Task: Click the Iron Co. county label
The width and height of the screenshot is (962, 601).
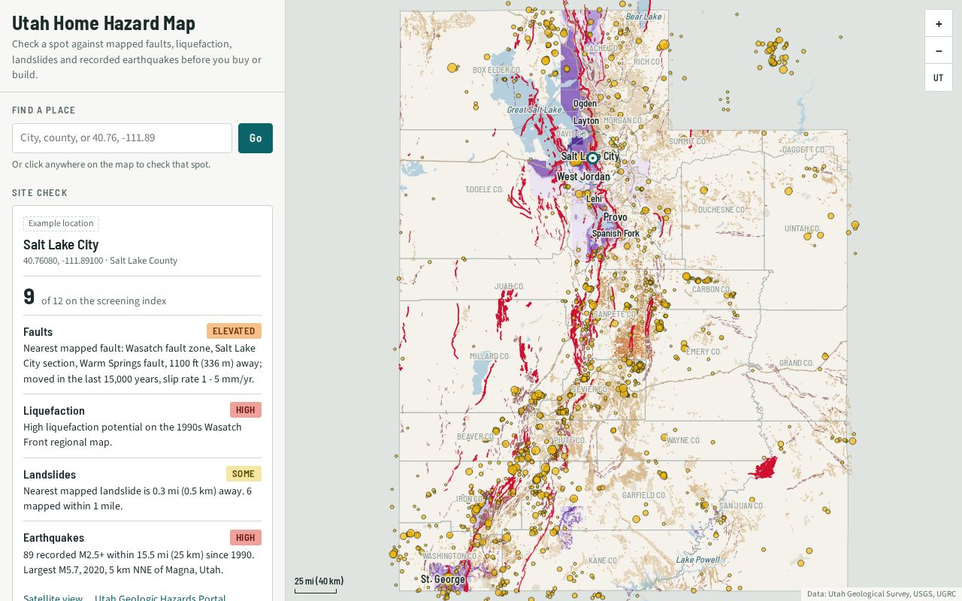Action: click(470, 499)
